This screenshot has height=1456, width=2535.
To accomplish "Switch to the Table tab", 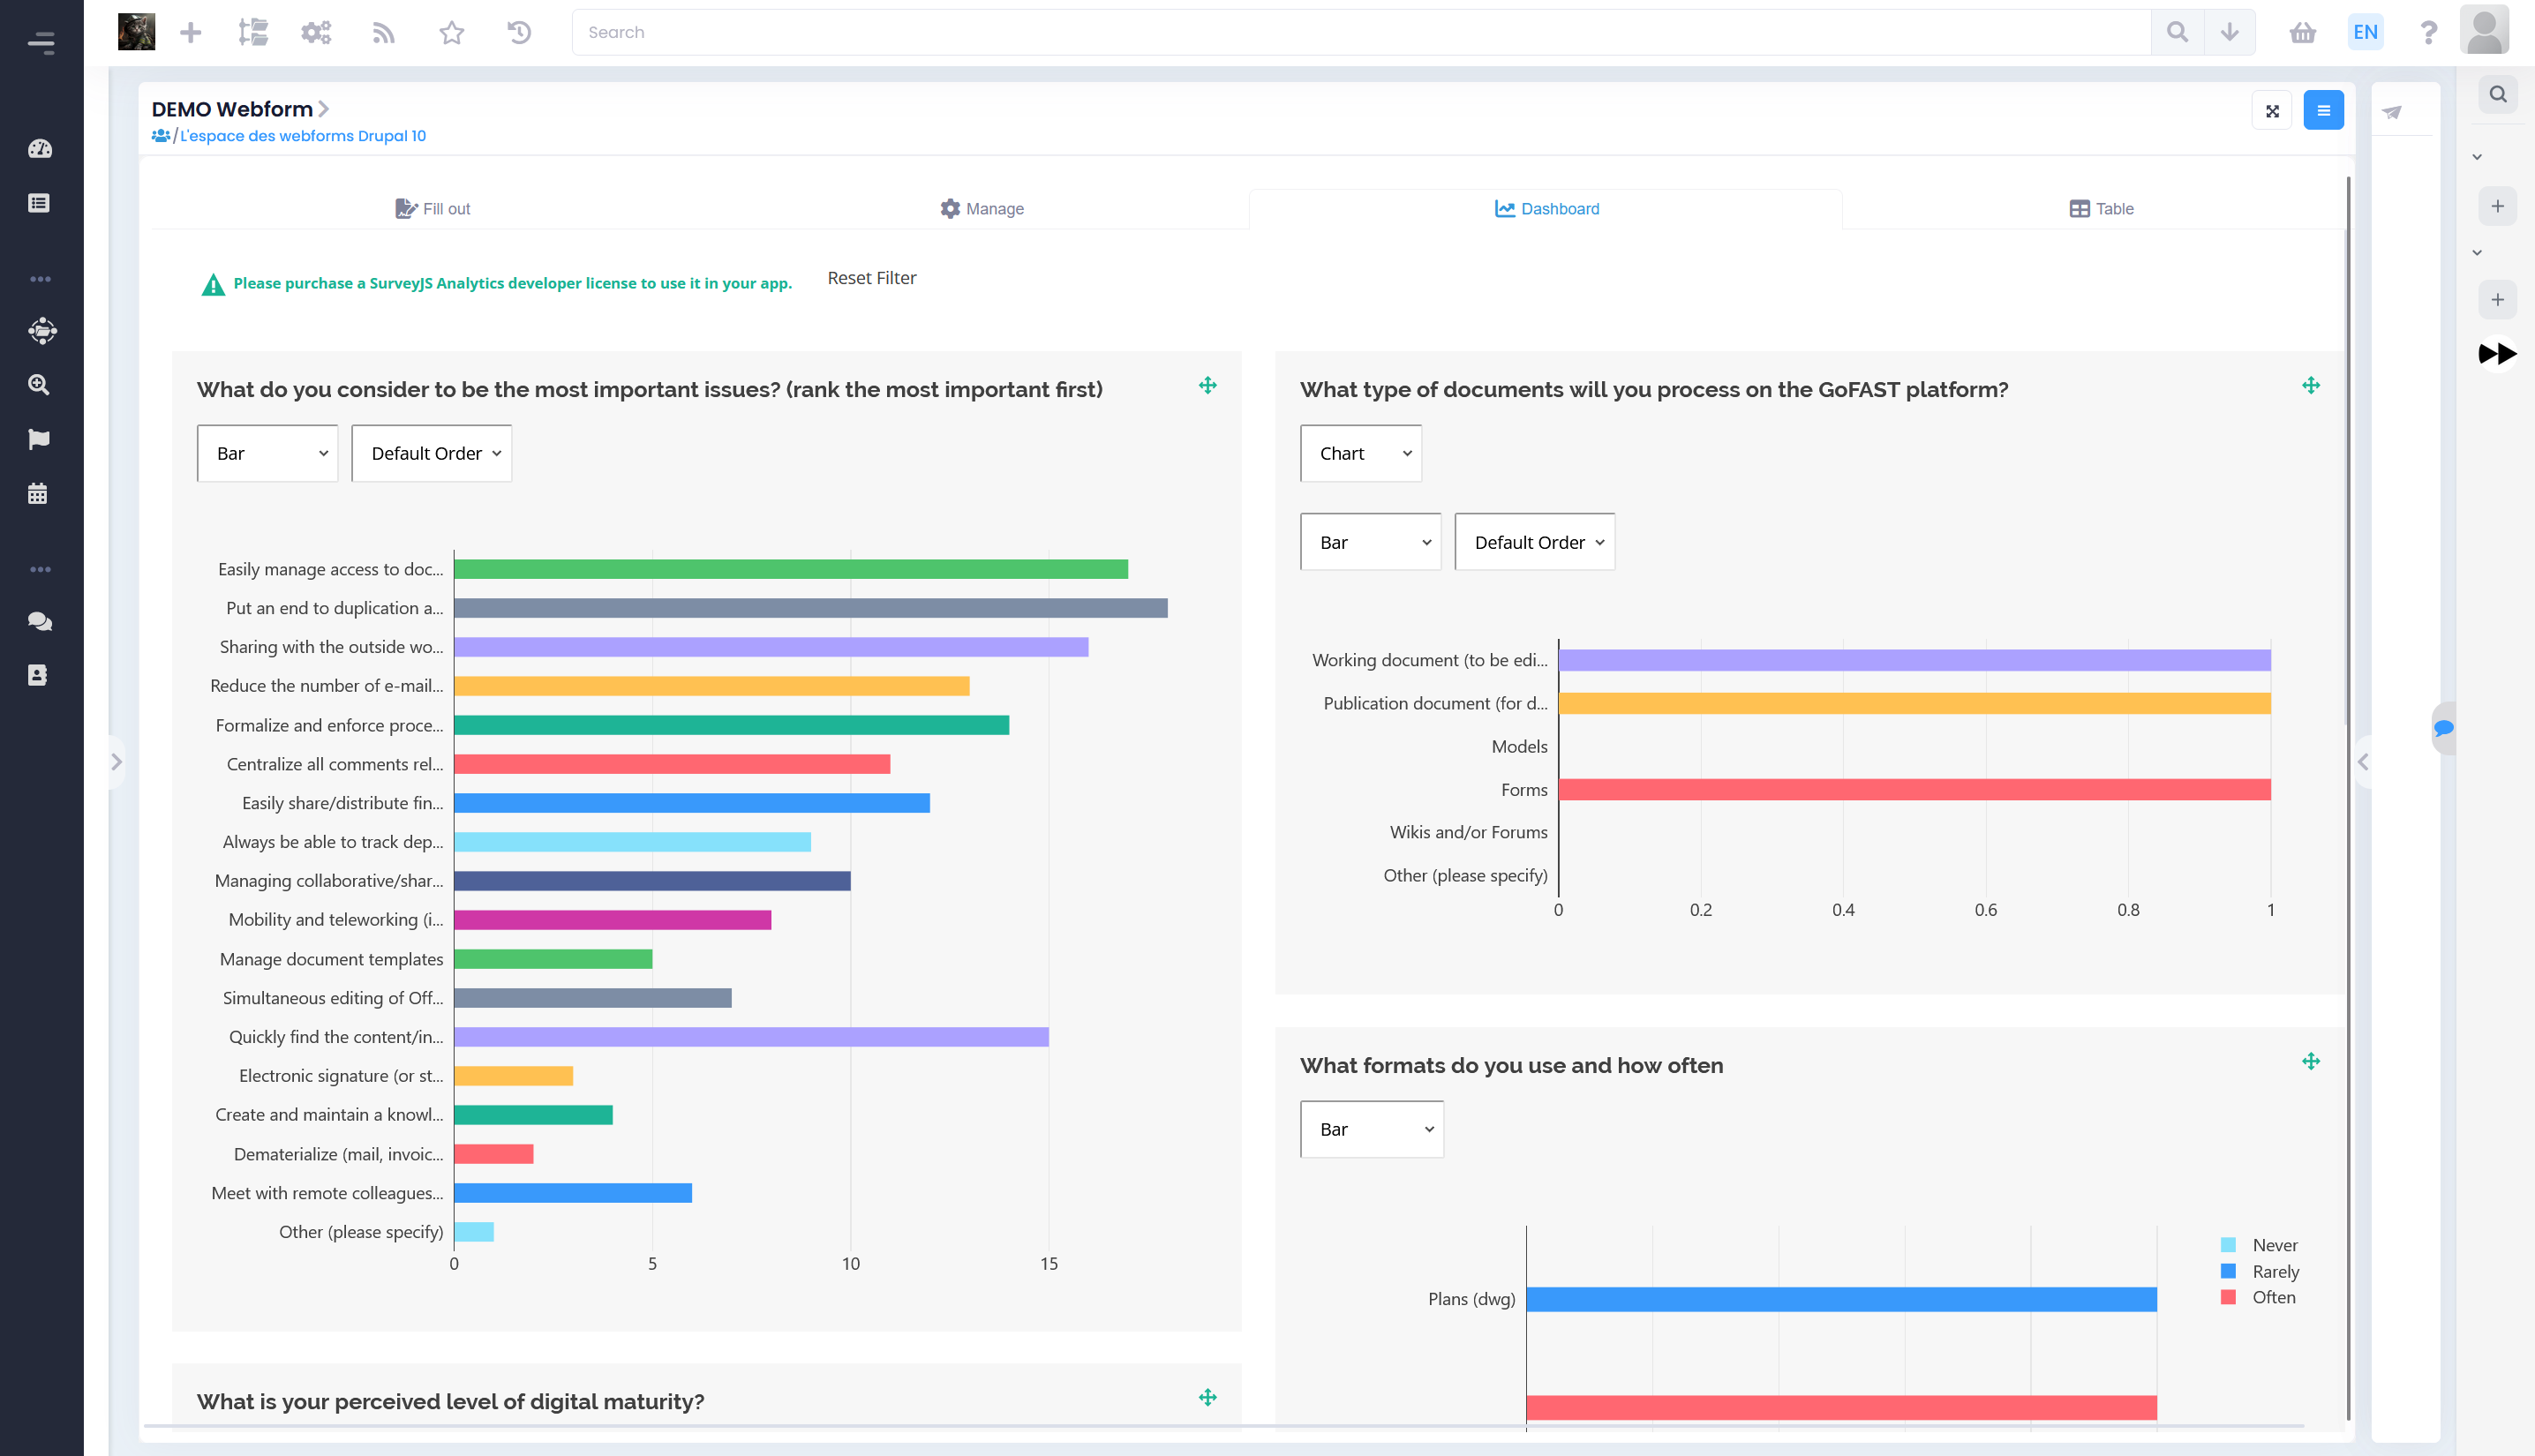I will pyautogui.click(x=2101, y=209).
